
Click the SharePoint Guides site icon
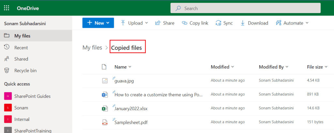tap(8, 96)
